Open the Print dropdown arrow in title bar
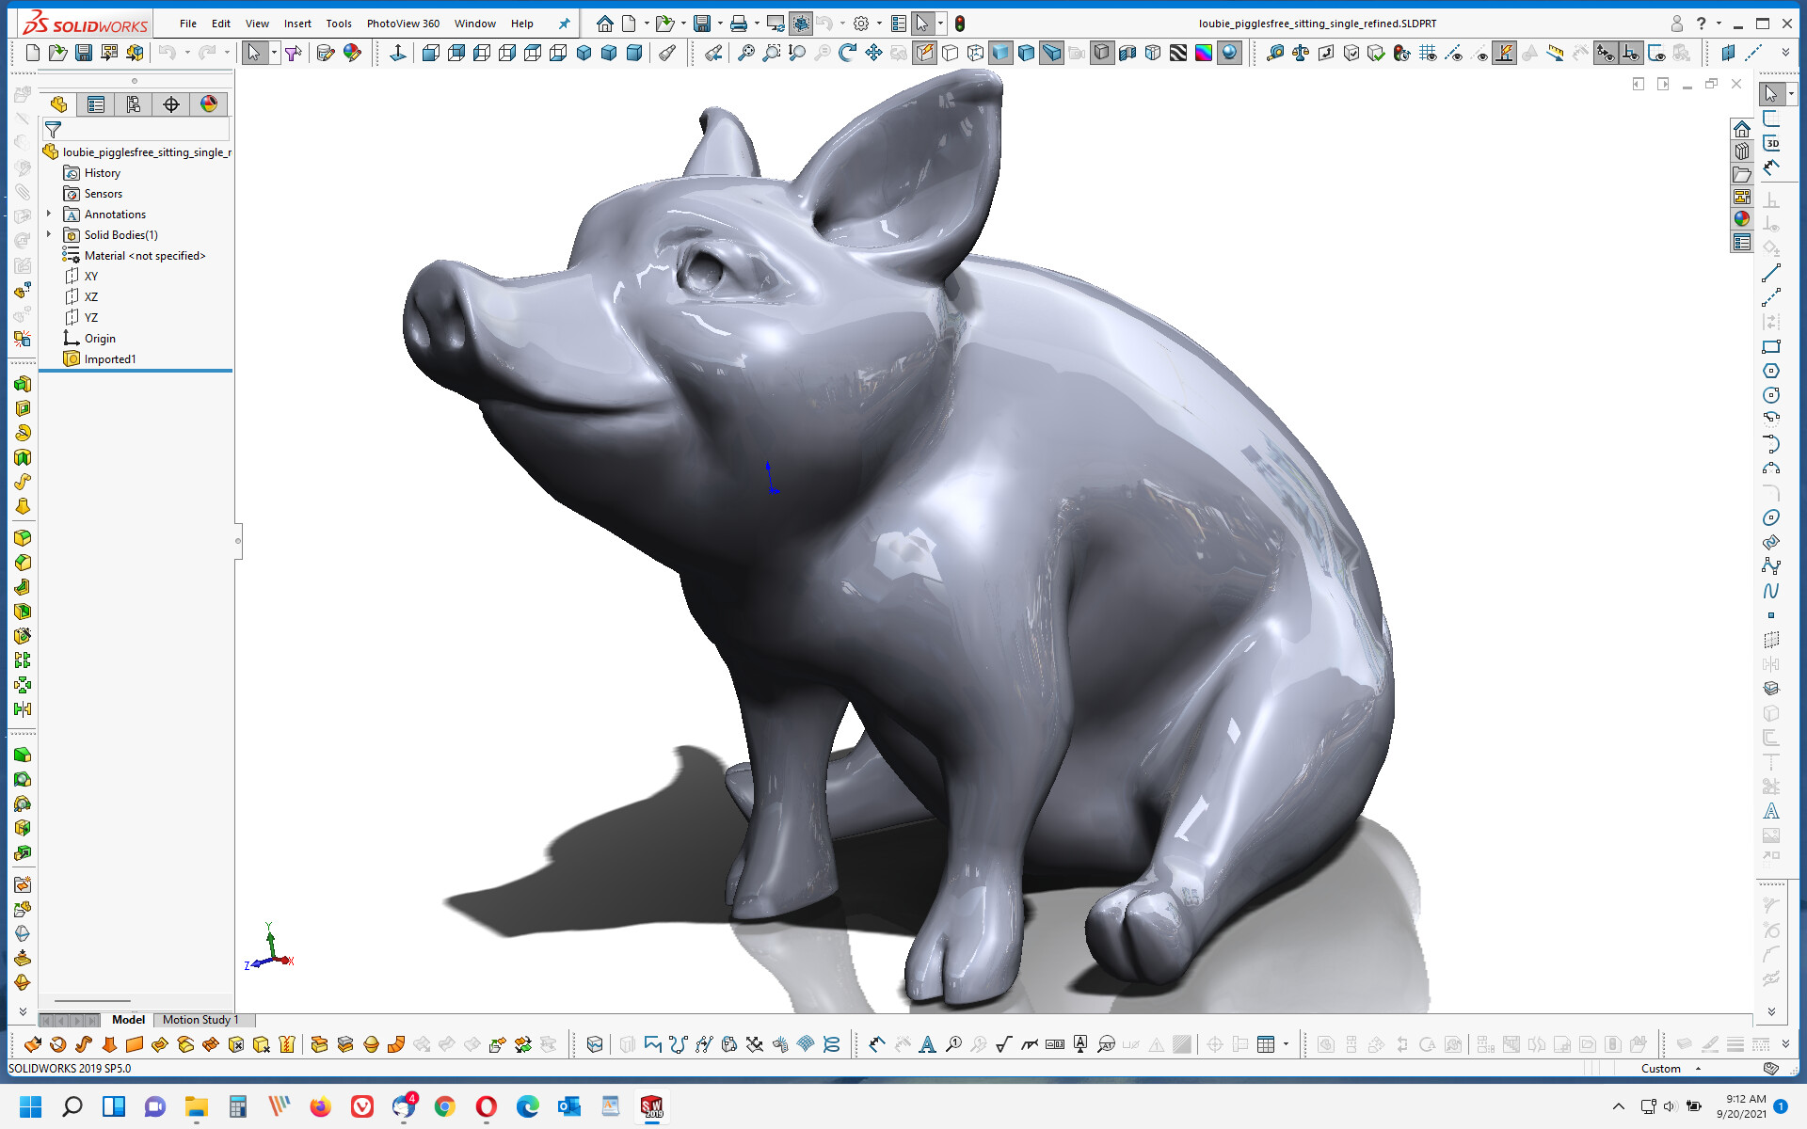The image size is (1807, 1129). coord(757,24)
